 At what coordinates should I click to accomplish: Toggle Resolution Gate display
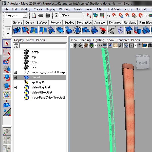tap(110, 45)
